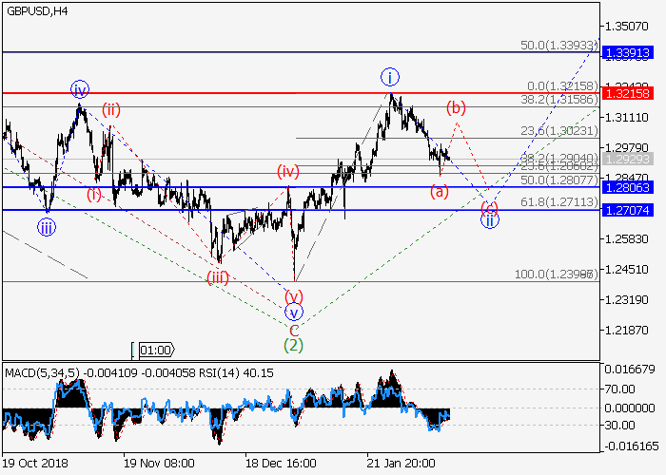
Task: Click the 70.00 RSI scale value
Action: coord(619,389)
